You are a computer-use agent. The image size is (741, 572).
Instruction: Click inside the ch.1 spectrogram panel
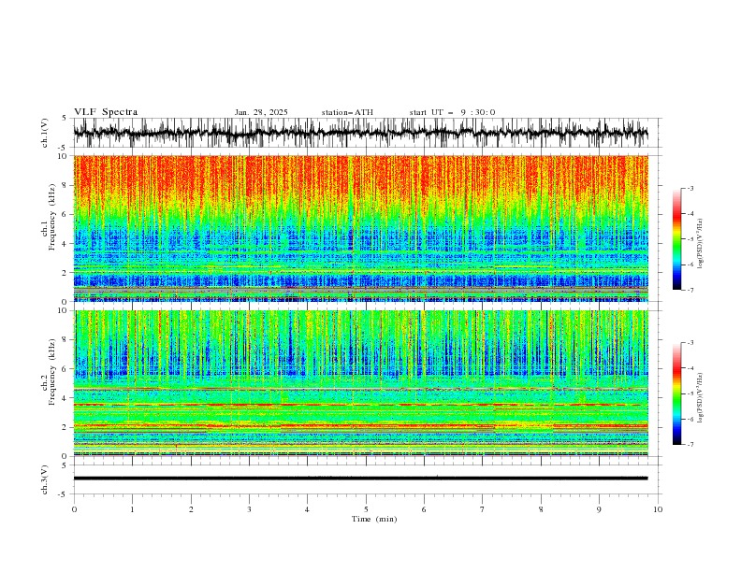click(360, 228)
